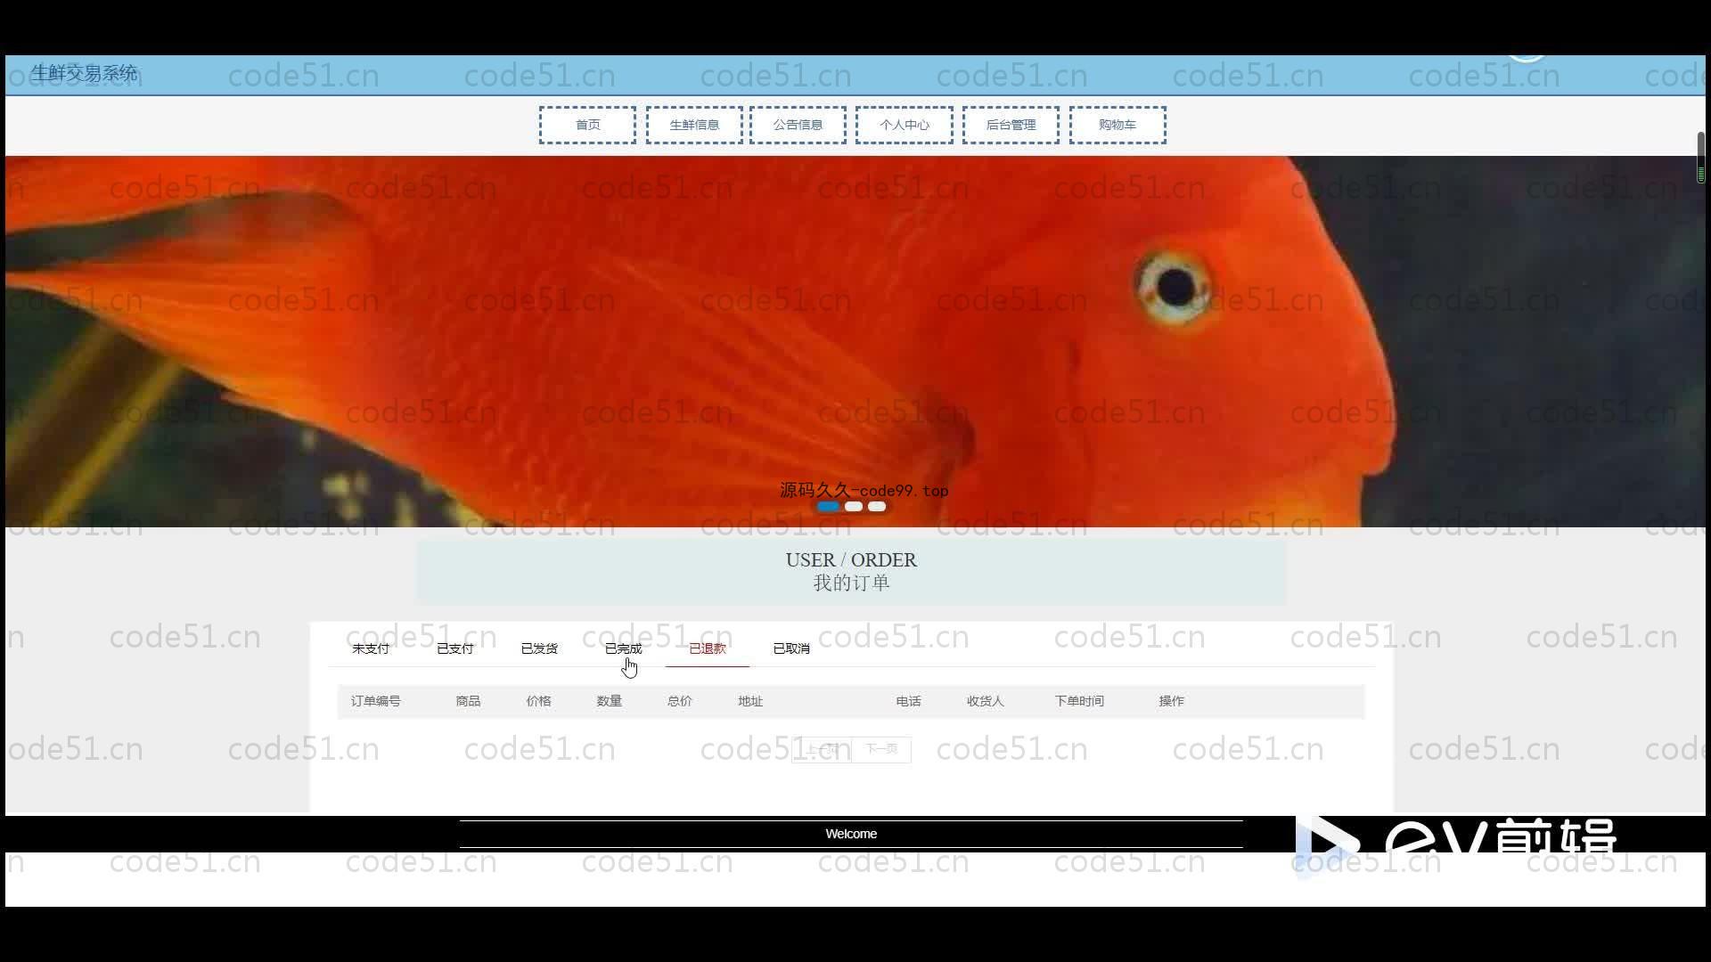Select the third carousel indicator dot
This screenshot has width=1711, height=962.
point(877,506)
